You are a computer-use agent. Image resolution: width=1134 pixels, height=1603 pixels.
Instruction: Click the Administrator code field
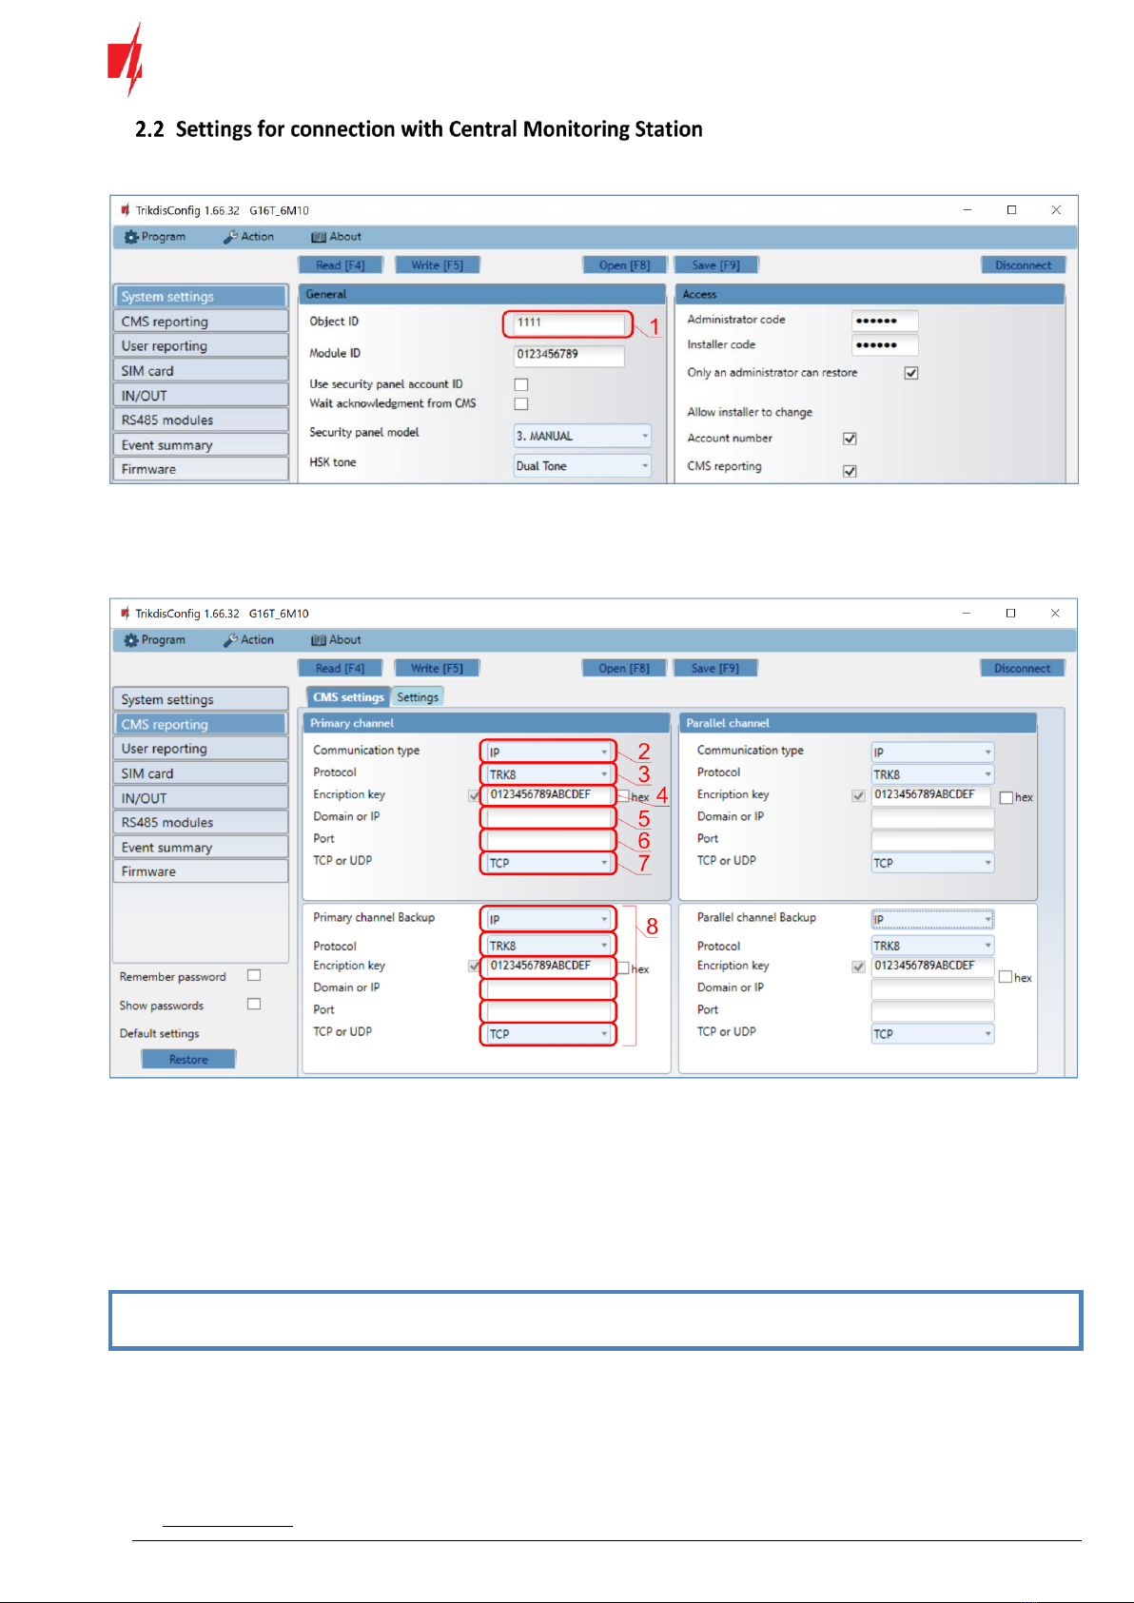(885, 321)
